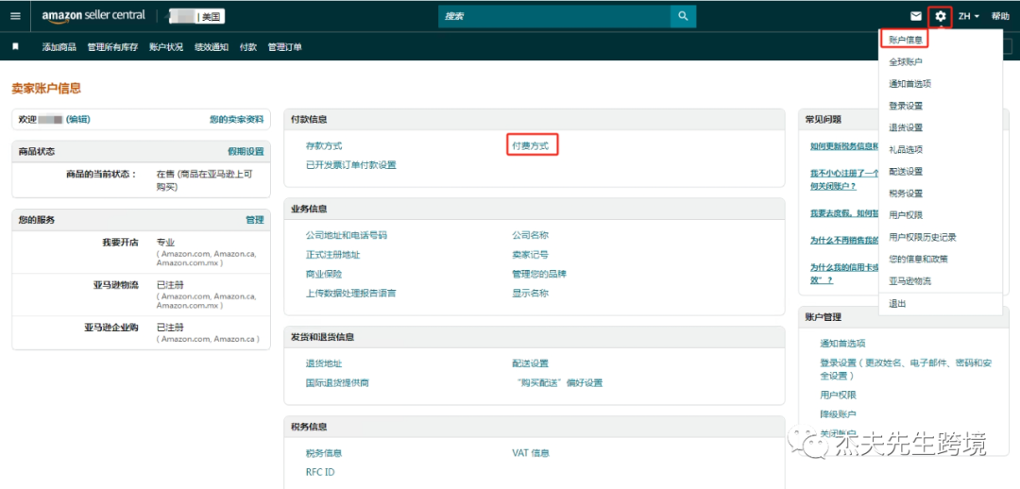Viewport: 1020px width, 489px height.
Task: Open the 我要去度假 FAQ link
Action: (x=844, y=212)
